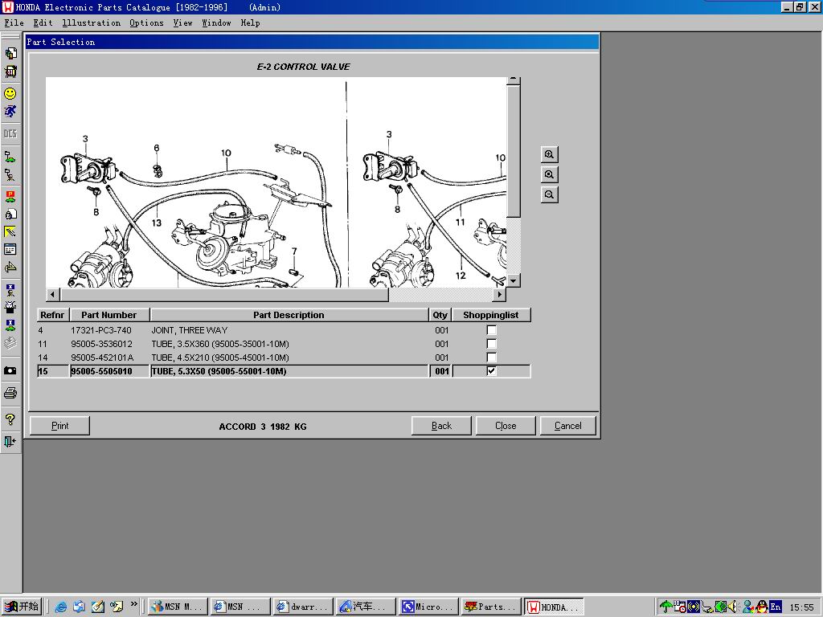
Task: Click the Refnr column header
Action: point(52,315)
